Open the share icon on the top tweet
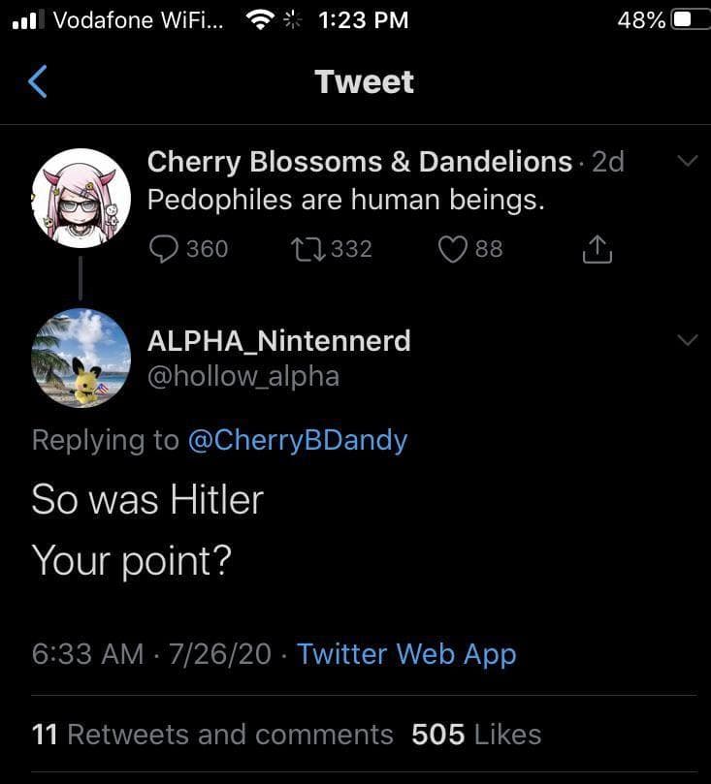This screenshot has width=711, height=784. (x=597, y=248)
